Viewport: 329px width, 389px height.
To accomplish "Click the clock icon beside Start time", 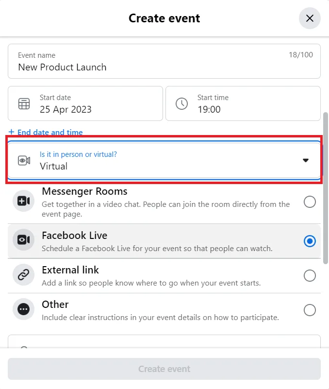I will 182,104.
